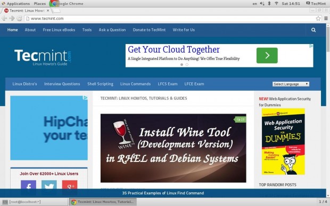Open the site search magnifier icon
Viewport: 330px width, 206px height.
pos(313,30)
